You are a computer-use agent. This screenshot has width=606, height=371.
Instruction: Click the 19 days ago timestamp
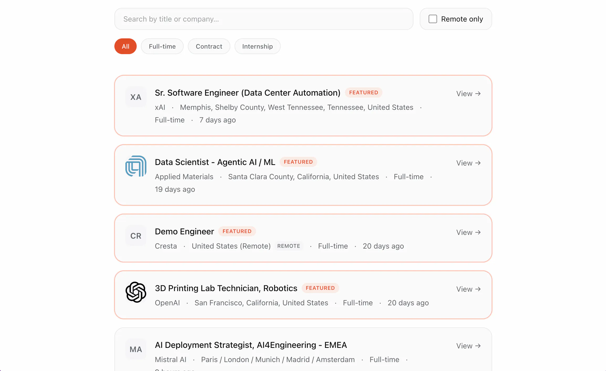click(x=175, y=189)
